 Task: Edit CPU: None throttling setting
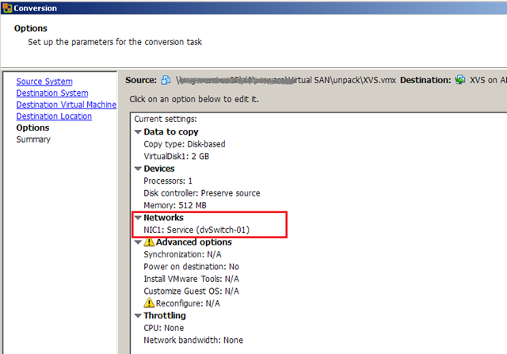click(x=164, y=328)
